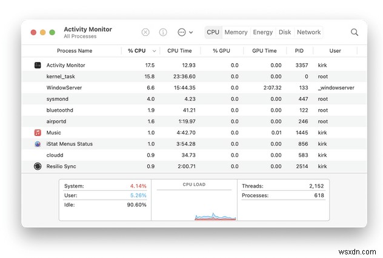Click the Music app icon
The width and height of the screenshot is (383, 258).
(38, 132)
